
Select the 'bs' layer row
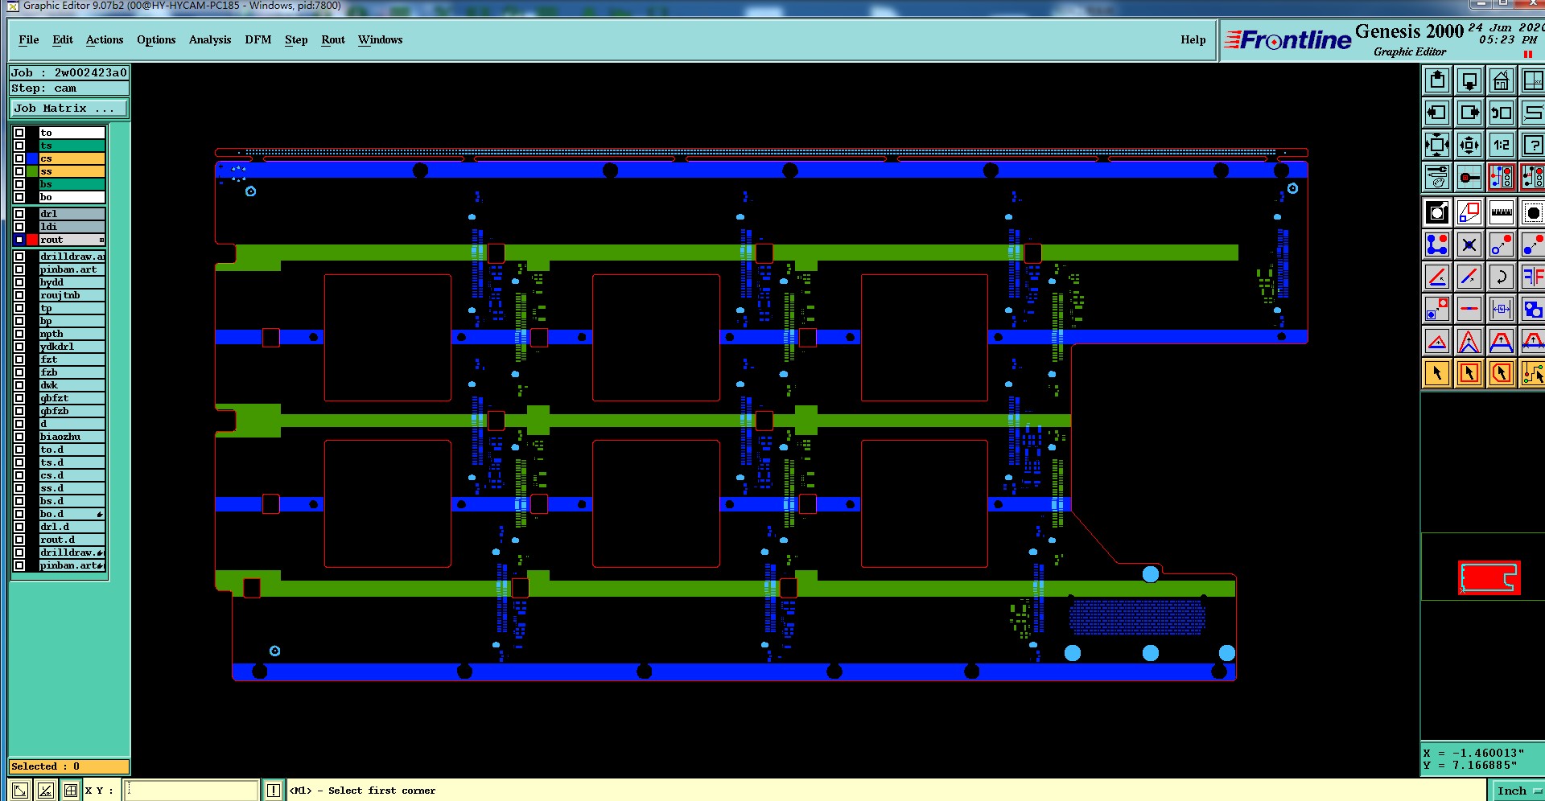pyautogui.click(x=72, y=184)
